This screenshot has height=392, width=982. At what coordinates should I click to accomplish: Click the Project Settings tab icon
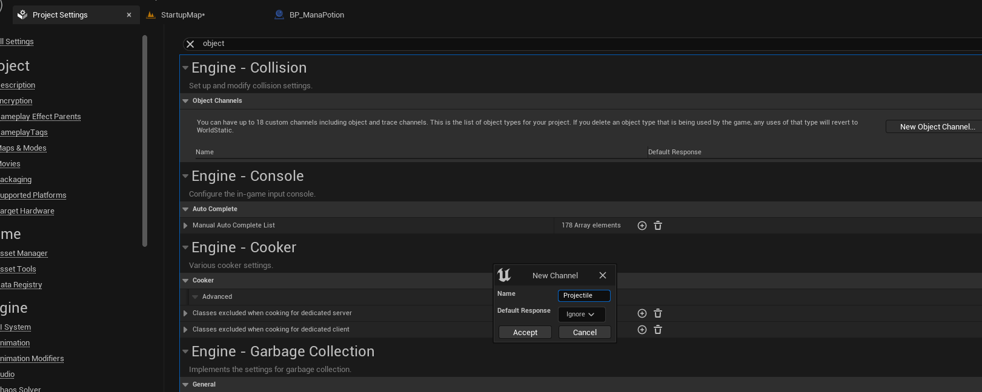[22, 15]
